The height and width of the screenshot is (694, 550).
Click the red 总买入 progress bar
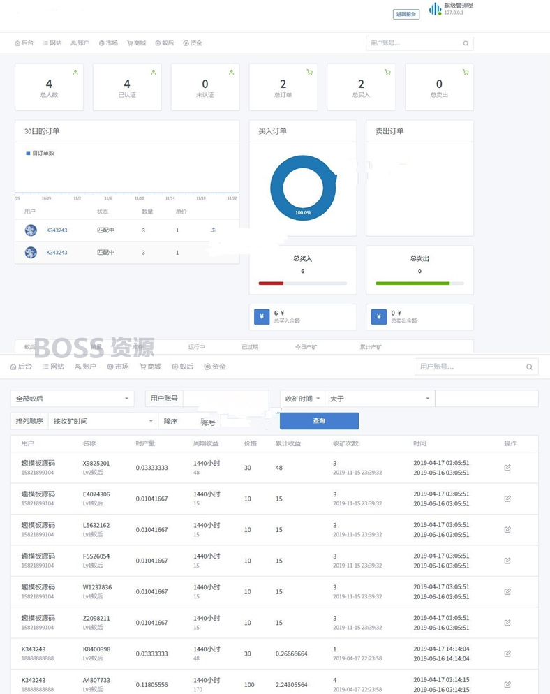point(271,283)
